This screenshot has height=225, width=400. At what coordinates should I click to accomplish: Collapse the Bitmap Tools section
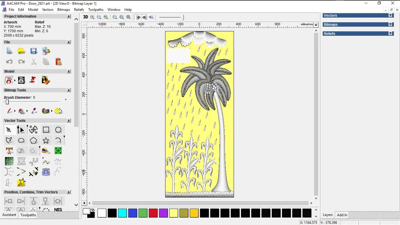click(69, 90)
